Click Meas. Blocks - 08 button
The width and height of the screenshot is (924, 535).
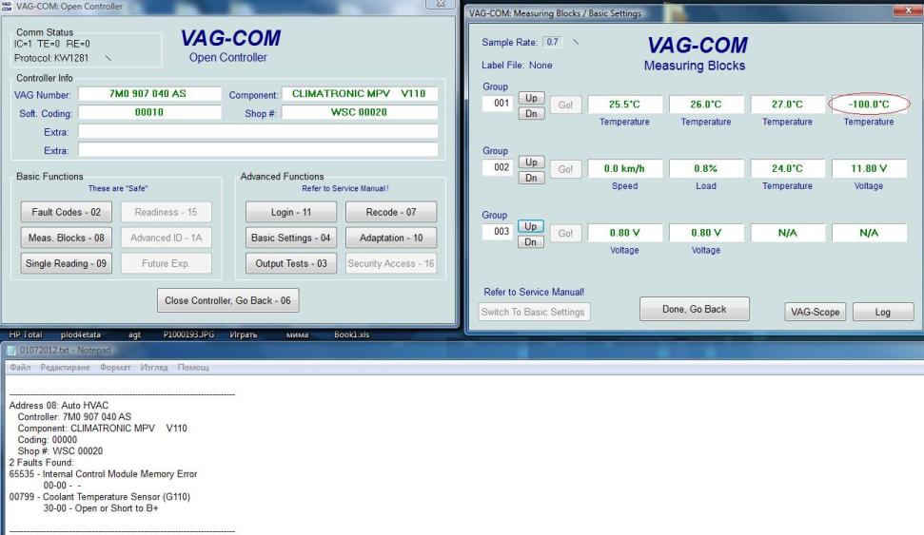[59, 238]
